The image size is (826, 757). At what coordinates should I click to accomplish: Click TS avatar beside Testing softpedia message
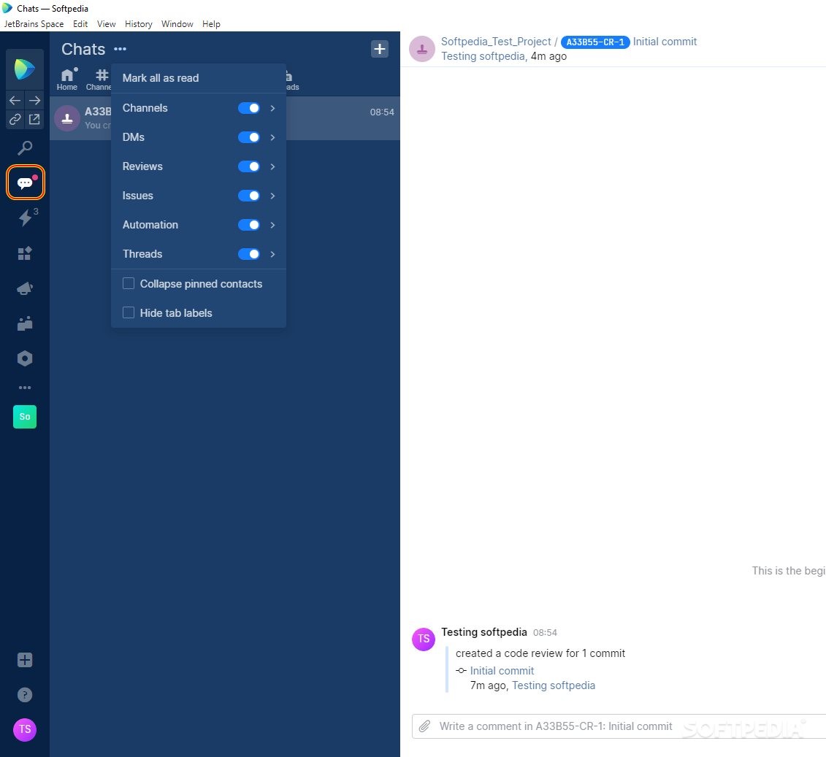(424, 639)
